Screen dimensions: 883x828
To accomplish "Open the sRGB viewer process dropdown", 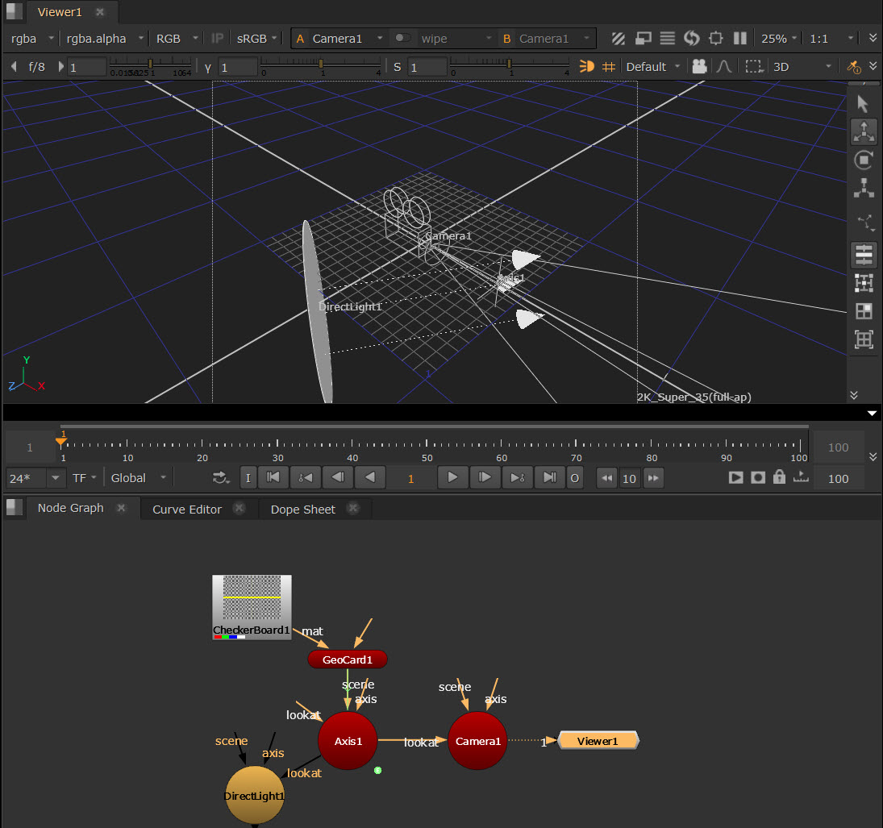I will pyautogui.click(x=256, y=38).
